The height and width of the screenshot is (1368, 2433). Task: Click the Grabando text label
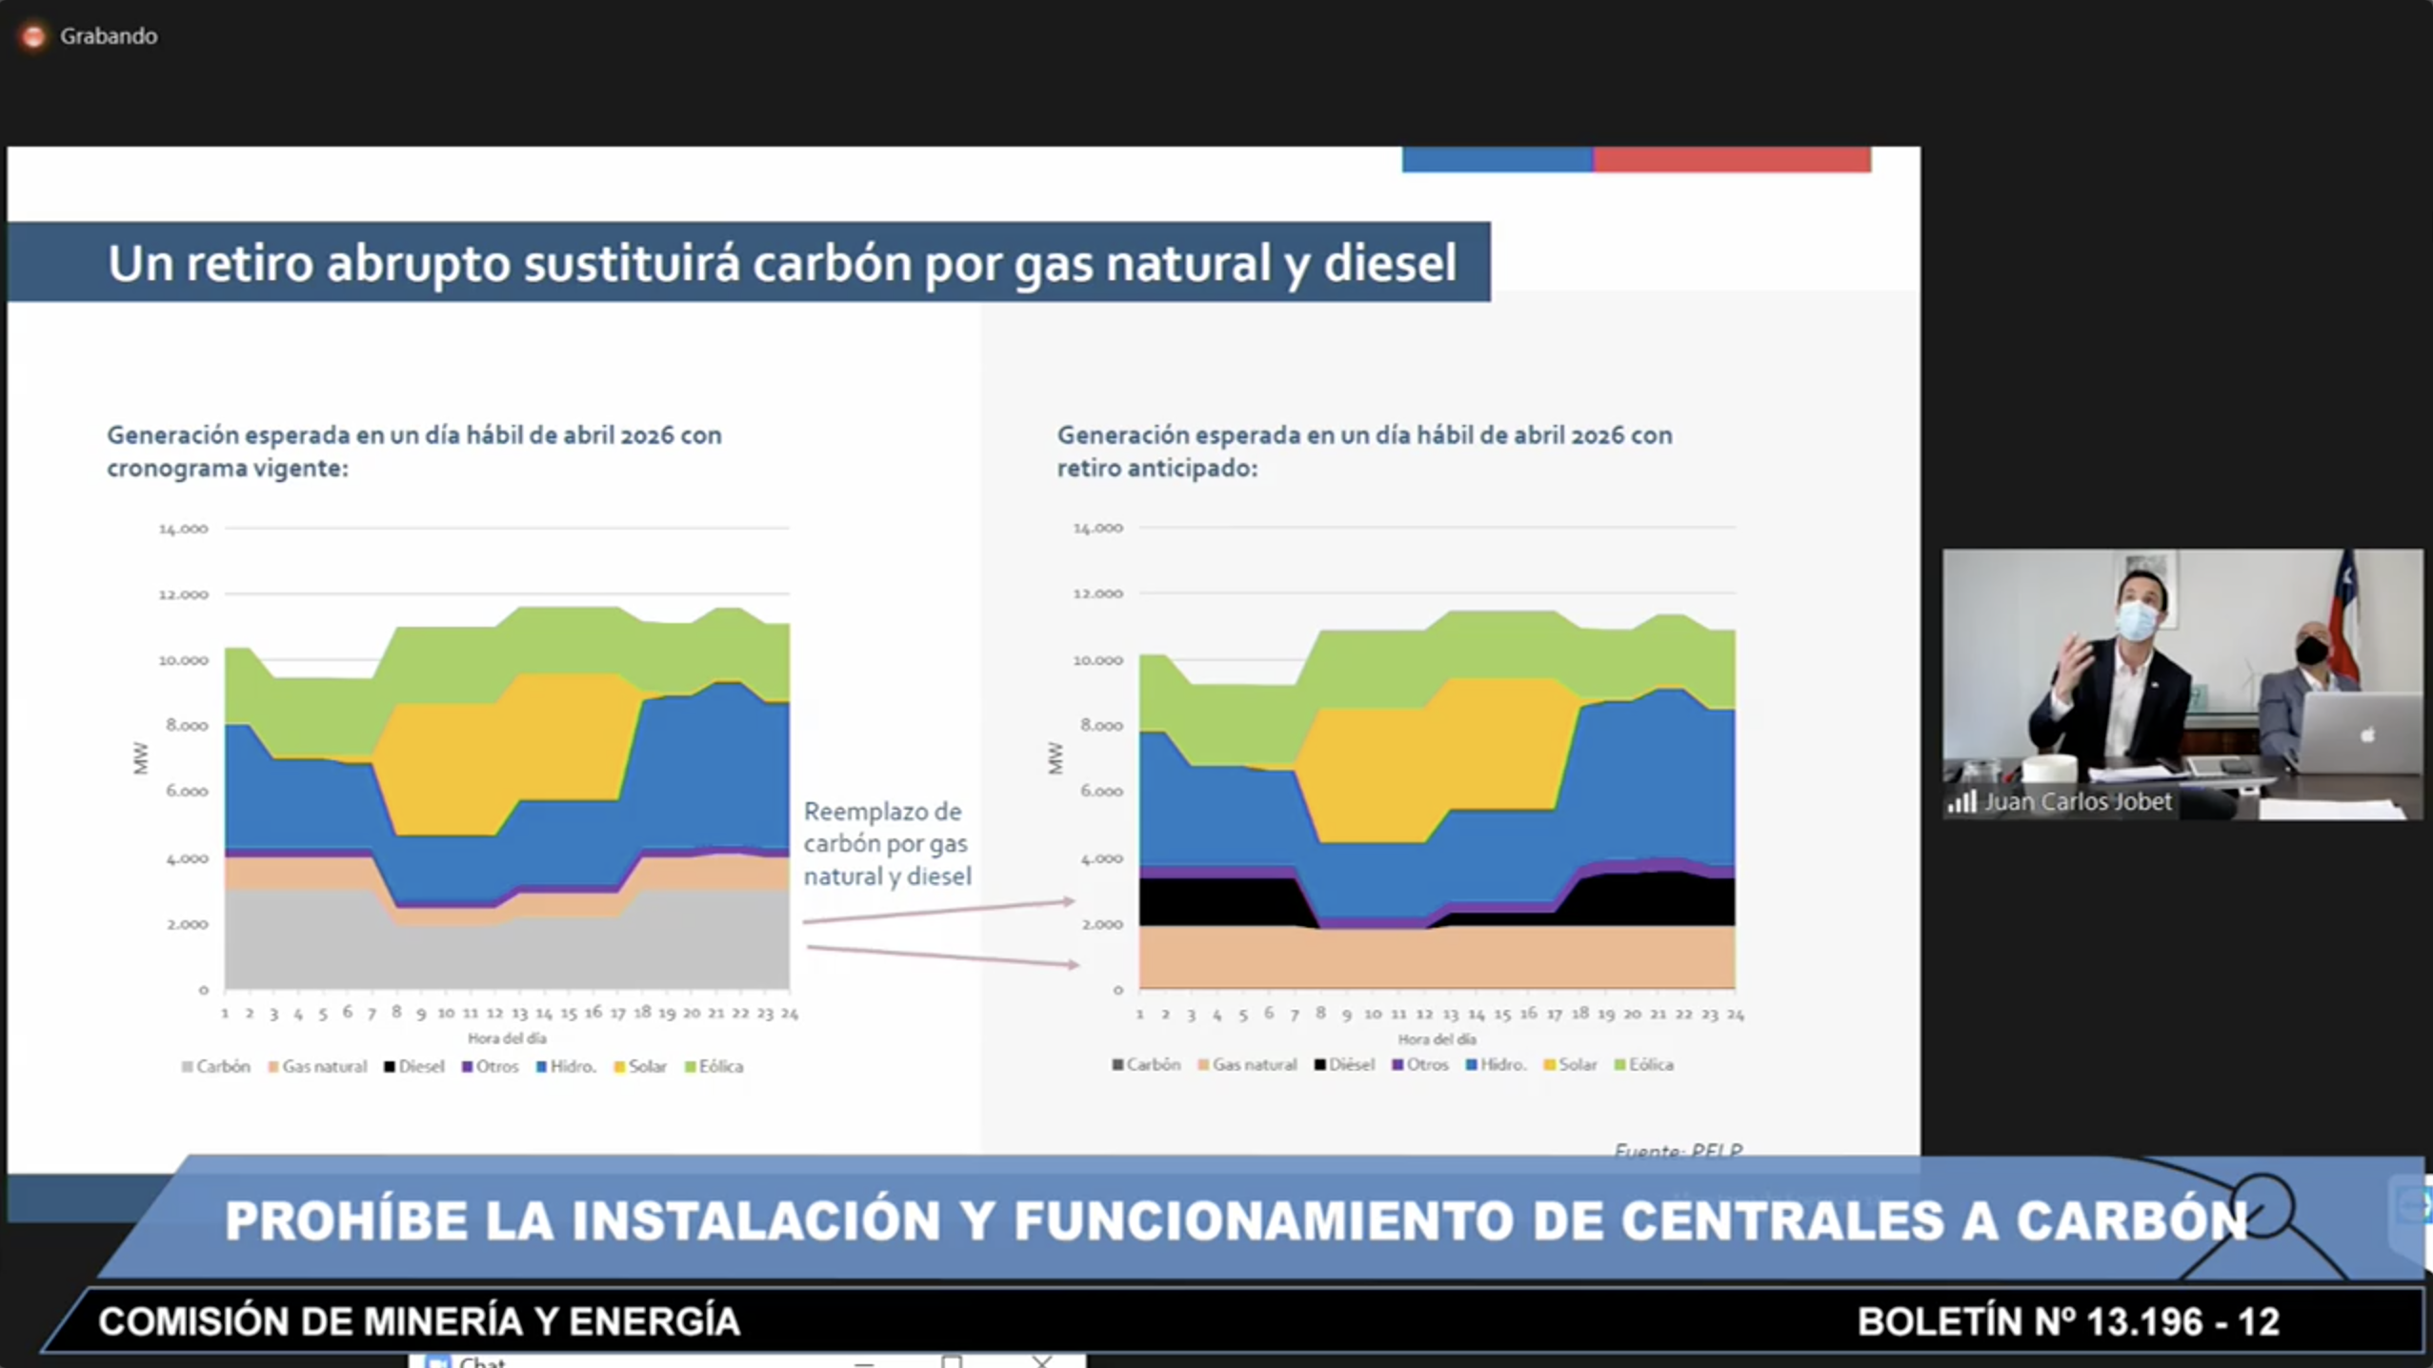(109, 36)
